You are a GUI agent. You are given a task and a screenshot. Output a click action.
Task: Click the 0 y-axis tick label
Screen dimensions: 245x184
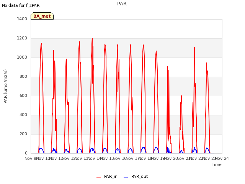tap(26, 153)
